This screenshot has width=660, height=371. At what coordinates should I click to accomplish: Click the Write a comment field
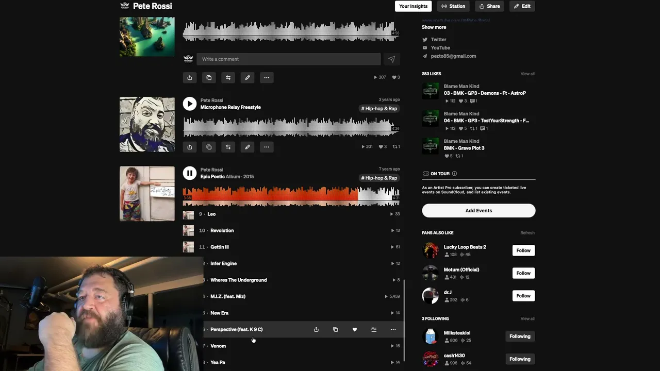click(x=288, y=59)
